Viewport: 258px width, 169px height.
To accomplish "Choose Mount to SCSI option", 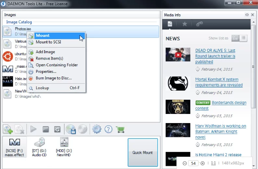I will pos(57,42).
